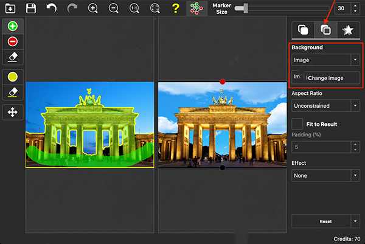This screenshot has width=365, height=244.
Task: Click the Reset button
Action: tap(321, 221)
